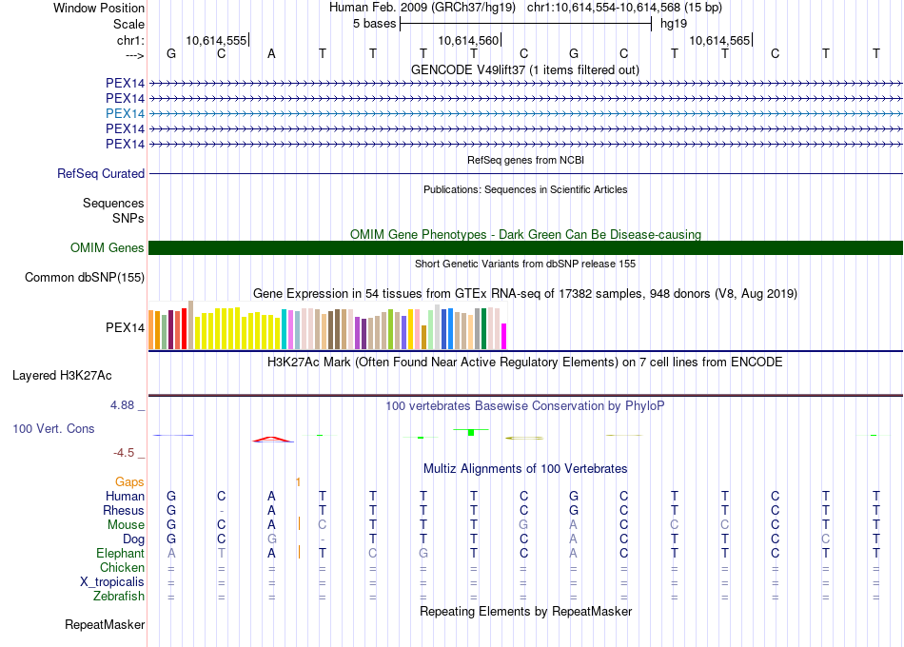Click the red peak in PhyloP conservation graph

click(271, 439)
